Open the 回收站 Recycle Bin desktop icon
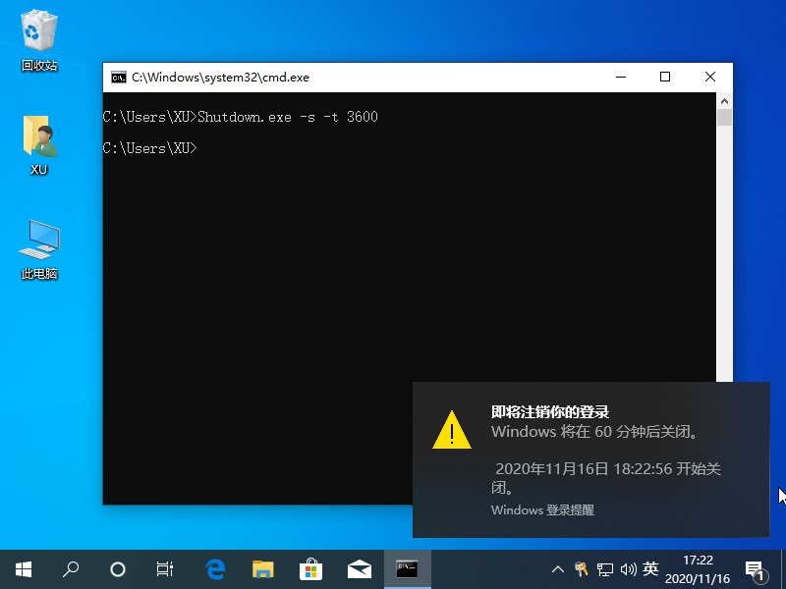 coord(37,34)
